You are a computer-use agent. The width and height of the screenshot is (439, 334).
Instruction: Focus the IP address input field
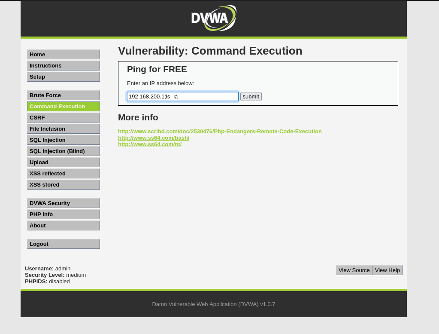[183, 96]
